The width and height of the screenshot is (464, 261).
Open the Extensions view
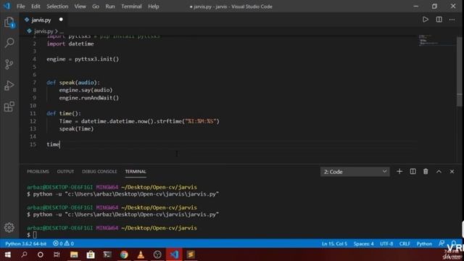pyautogui.click(x=9, y=107)
